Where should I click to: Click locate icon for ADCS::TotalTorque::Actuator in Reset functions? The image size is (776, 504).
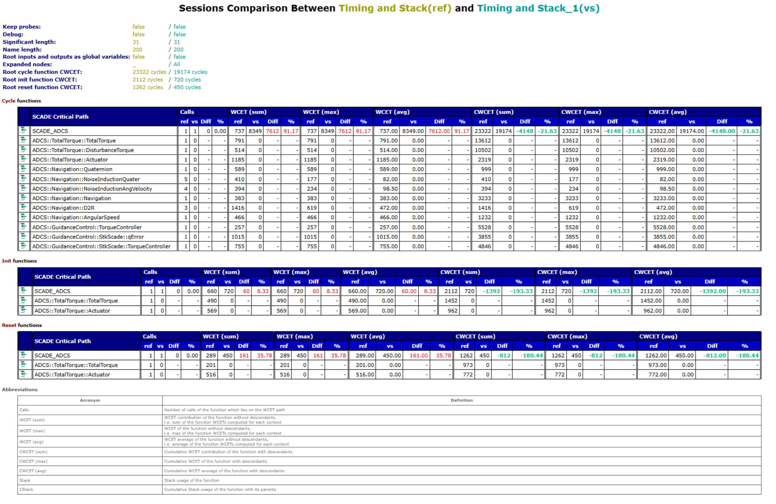[23, 374]
